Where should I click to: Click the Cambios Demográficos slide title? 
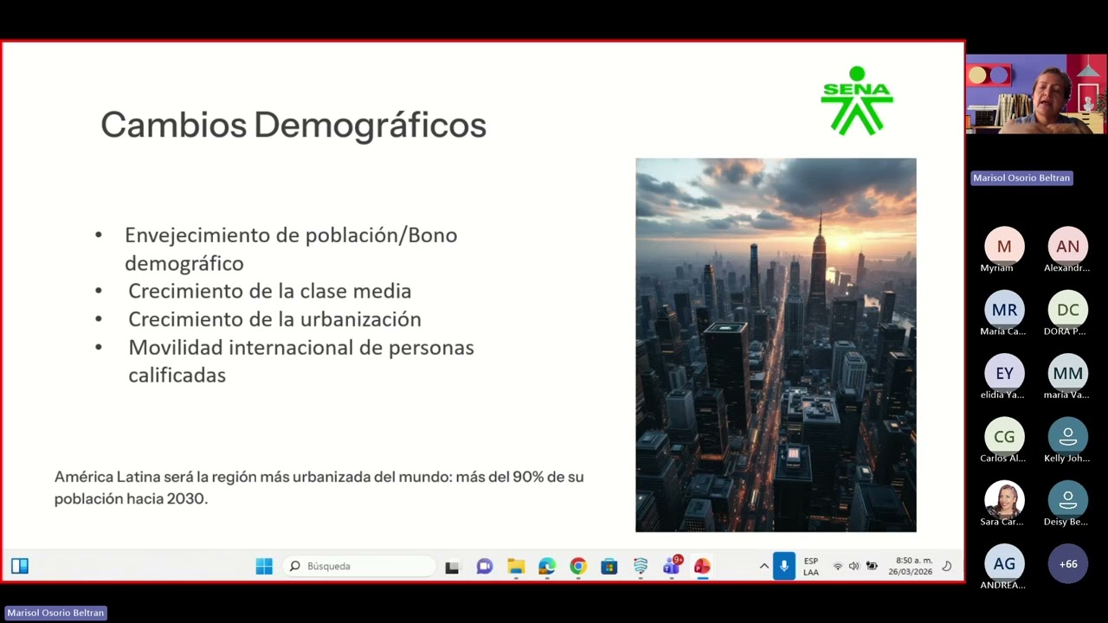293,125
